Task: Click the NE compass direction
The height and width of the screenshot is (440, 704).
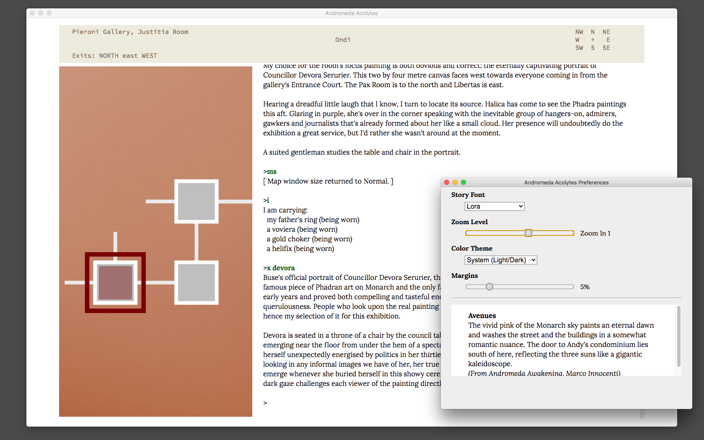Action: (x=606, y=32)
